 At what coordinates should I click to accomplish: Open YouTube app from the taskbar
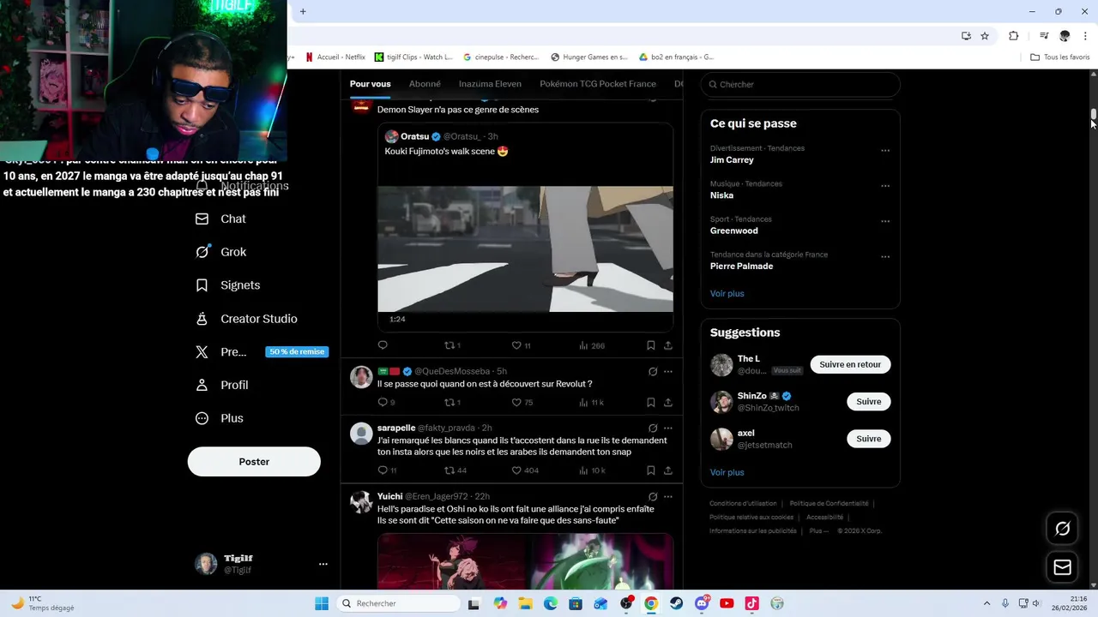pyautogui.click(x=727, y=603)
